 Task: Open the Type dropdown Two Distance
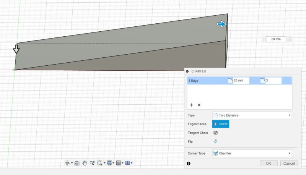252,115
